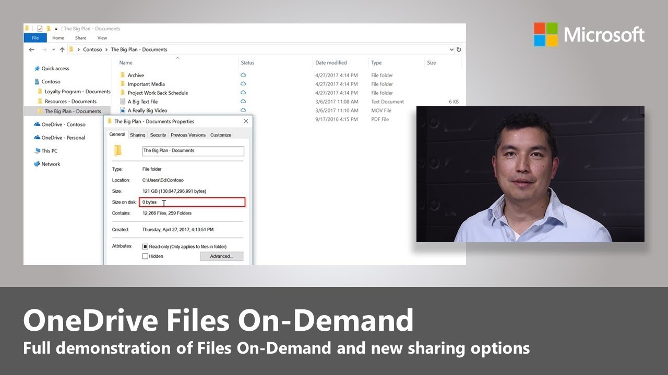Click the A Really Big Video file icon
Screen dimensions: 668x375
click(x=123, y=110)
